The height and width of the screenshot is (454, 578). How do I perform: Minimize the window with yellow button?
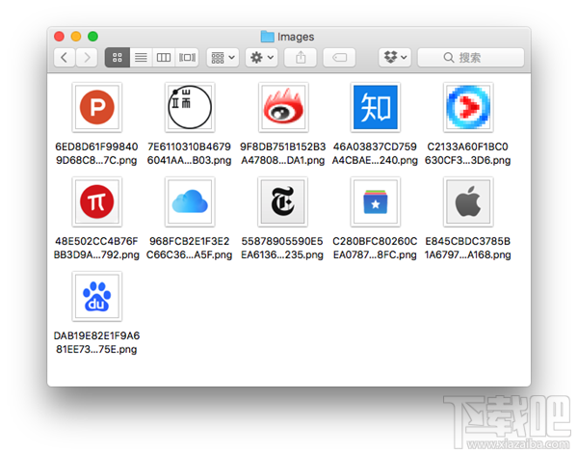point(76,36)
